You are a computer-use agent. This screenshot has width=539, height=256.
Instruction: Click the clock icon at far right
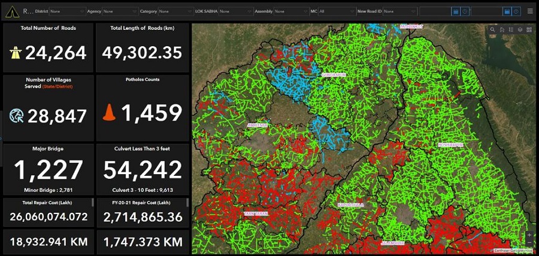[516, 11]
